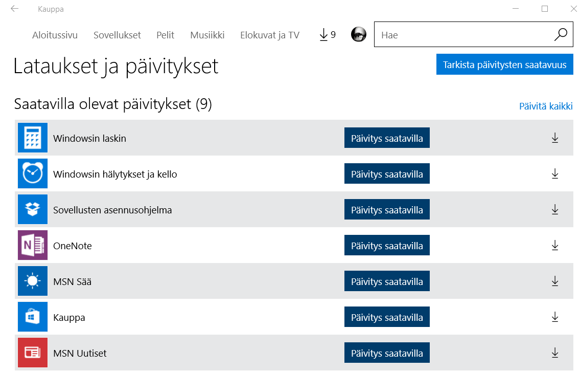Click the MSN Uutiset news icon
This screenshot has height=372, width=580.
33,353
